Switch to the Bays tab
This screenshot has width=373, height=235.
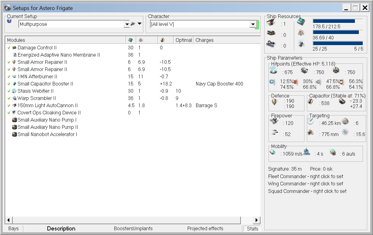tap(14, 229)
